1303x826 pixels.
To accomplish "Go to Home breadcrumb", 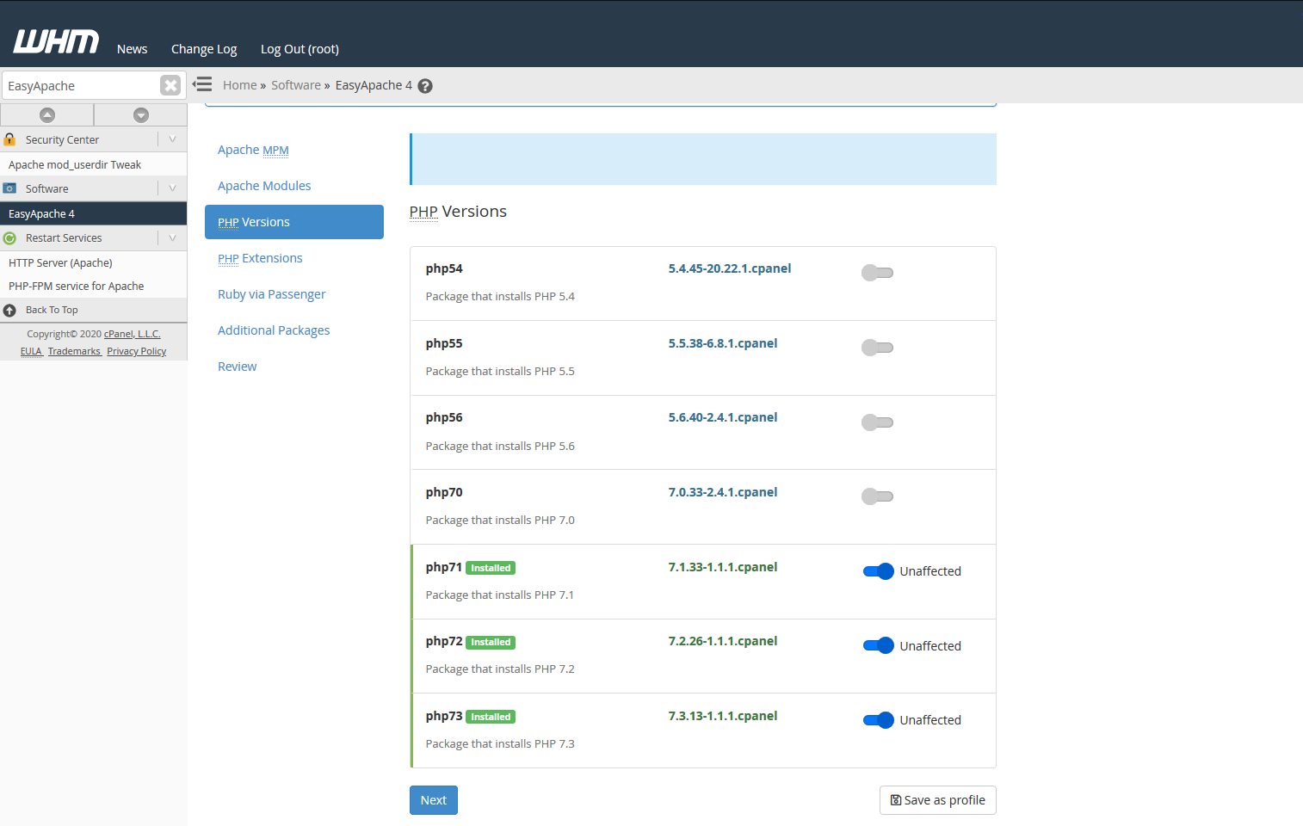I will click(239, 85).
